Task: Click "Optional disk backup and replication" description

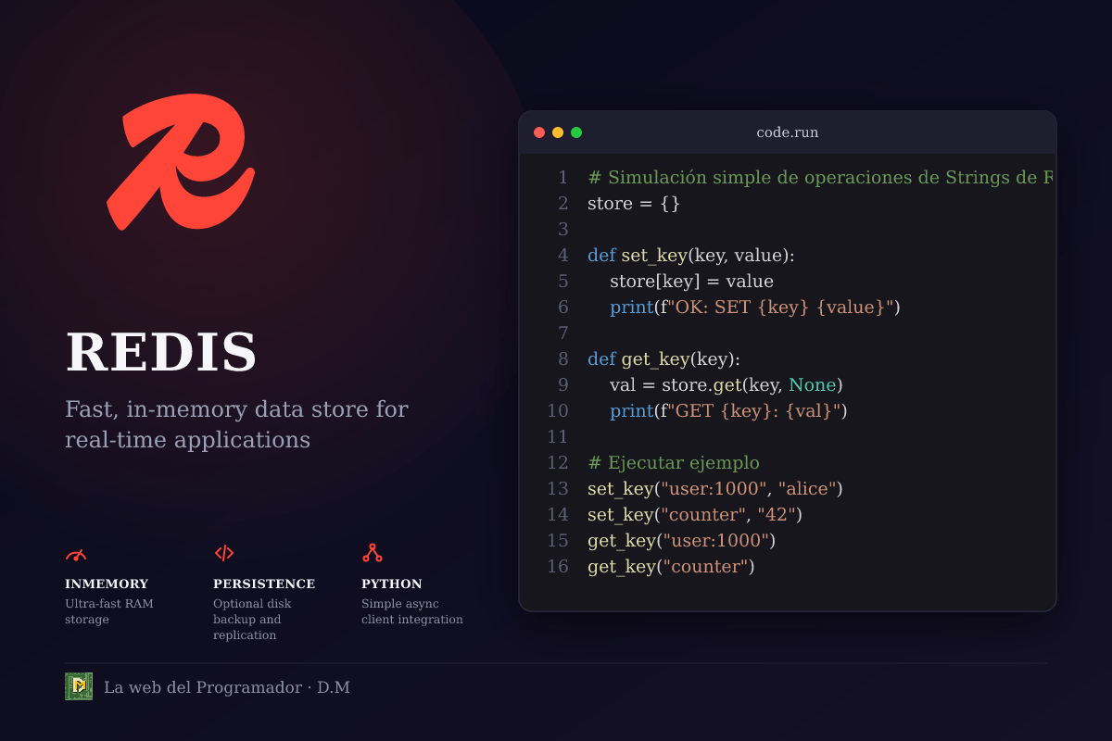Action: tap(252, 620)
